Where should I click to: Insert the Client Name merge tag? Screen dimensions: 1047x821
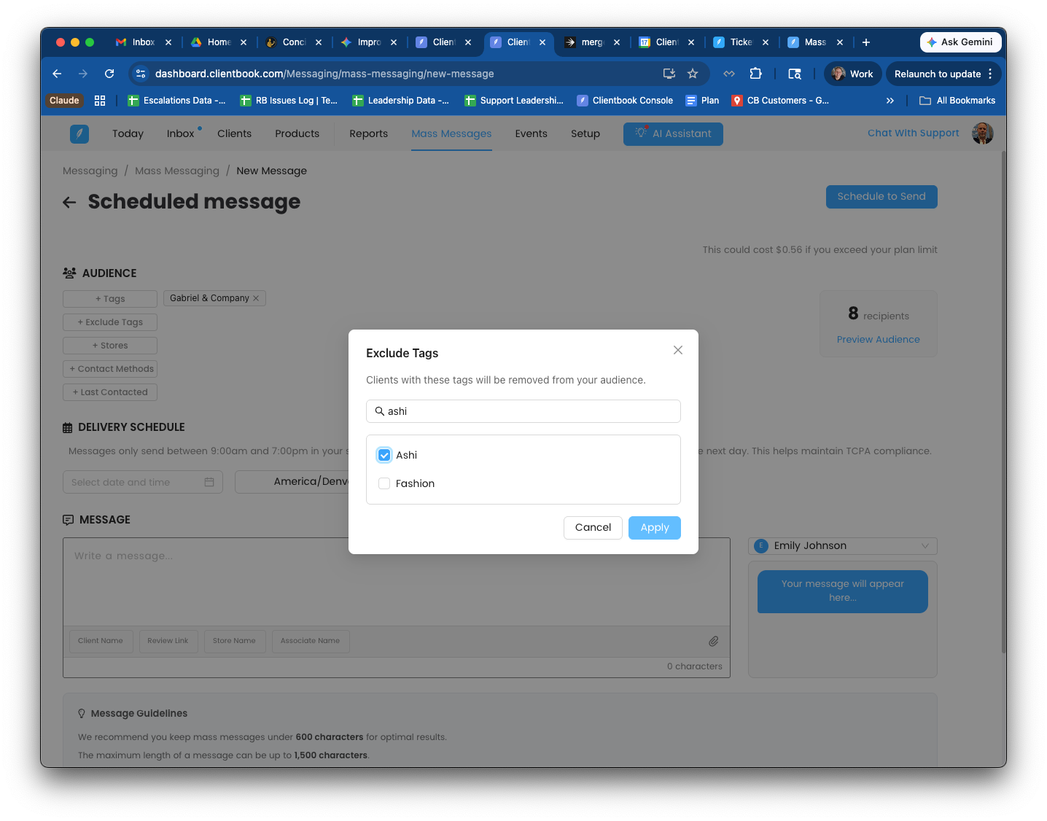101,641
